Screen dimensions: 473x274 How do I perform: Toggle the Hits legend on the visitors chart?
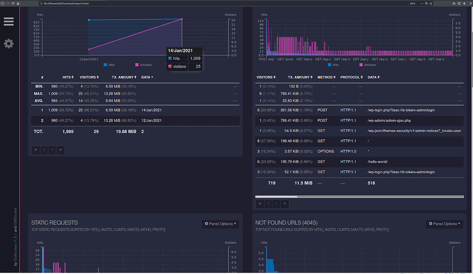coord(110,65)
